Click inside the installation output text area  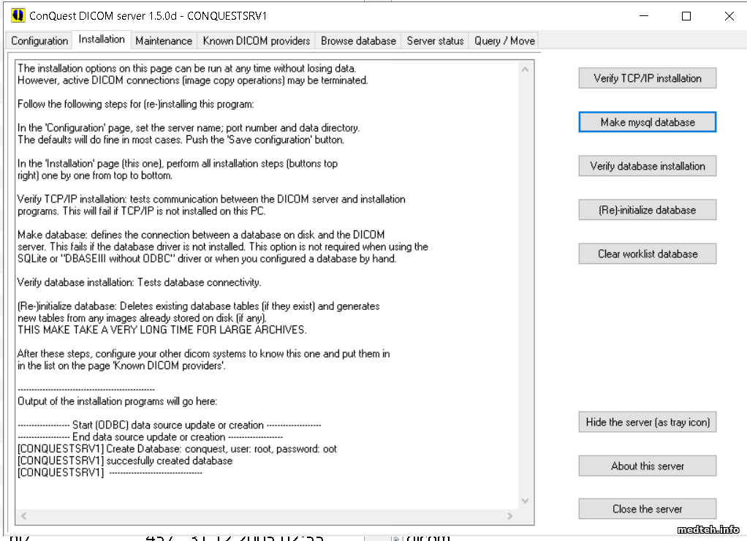263,292
